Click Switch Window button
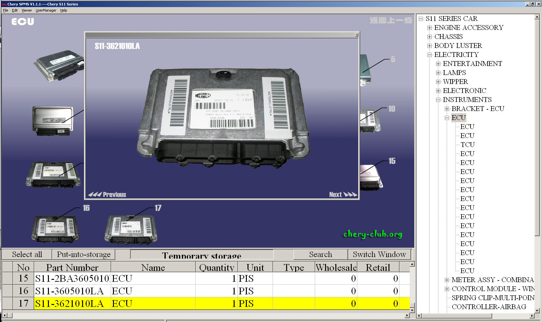542x322 pixels. [x=379, y=254]
